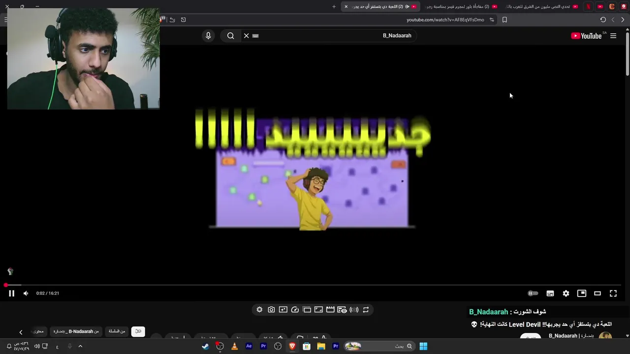The height and width of the screenshot is (354, 630).
Task: Open File Explorer from taskbar
Action: point(321,346)
